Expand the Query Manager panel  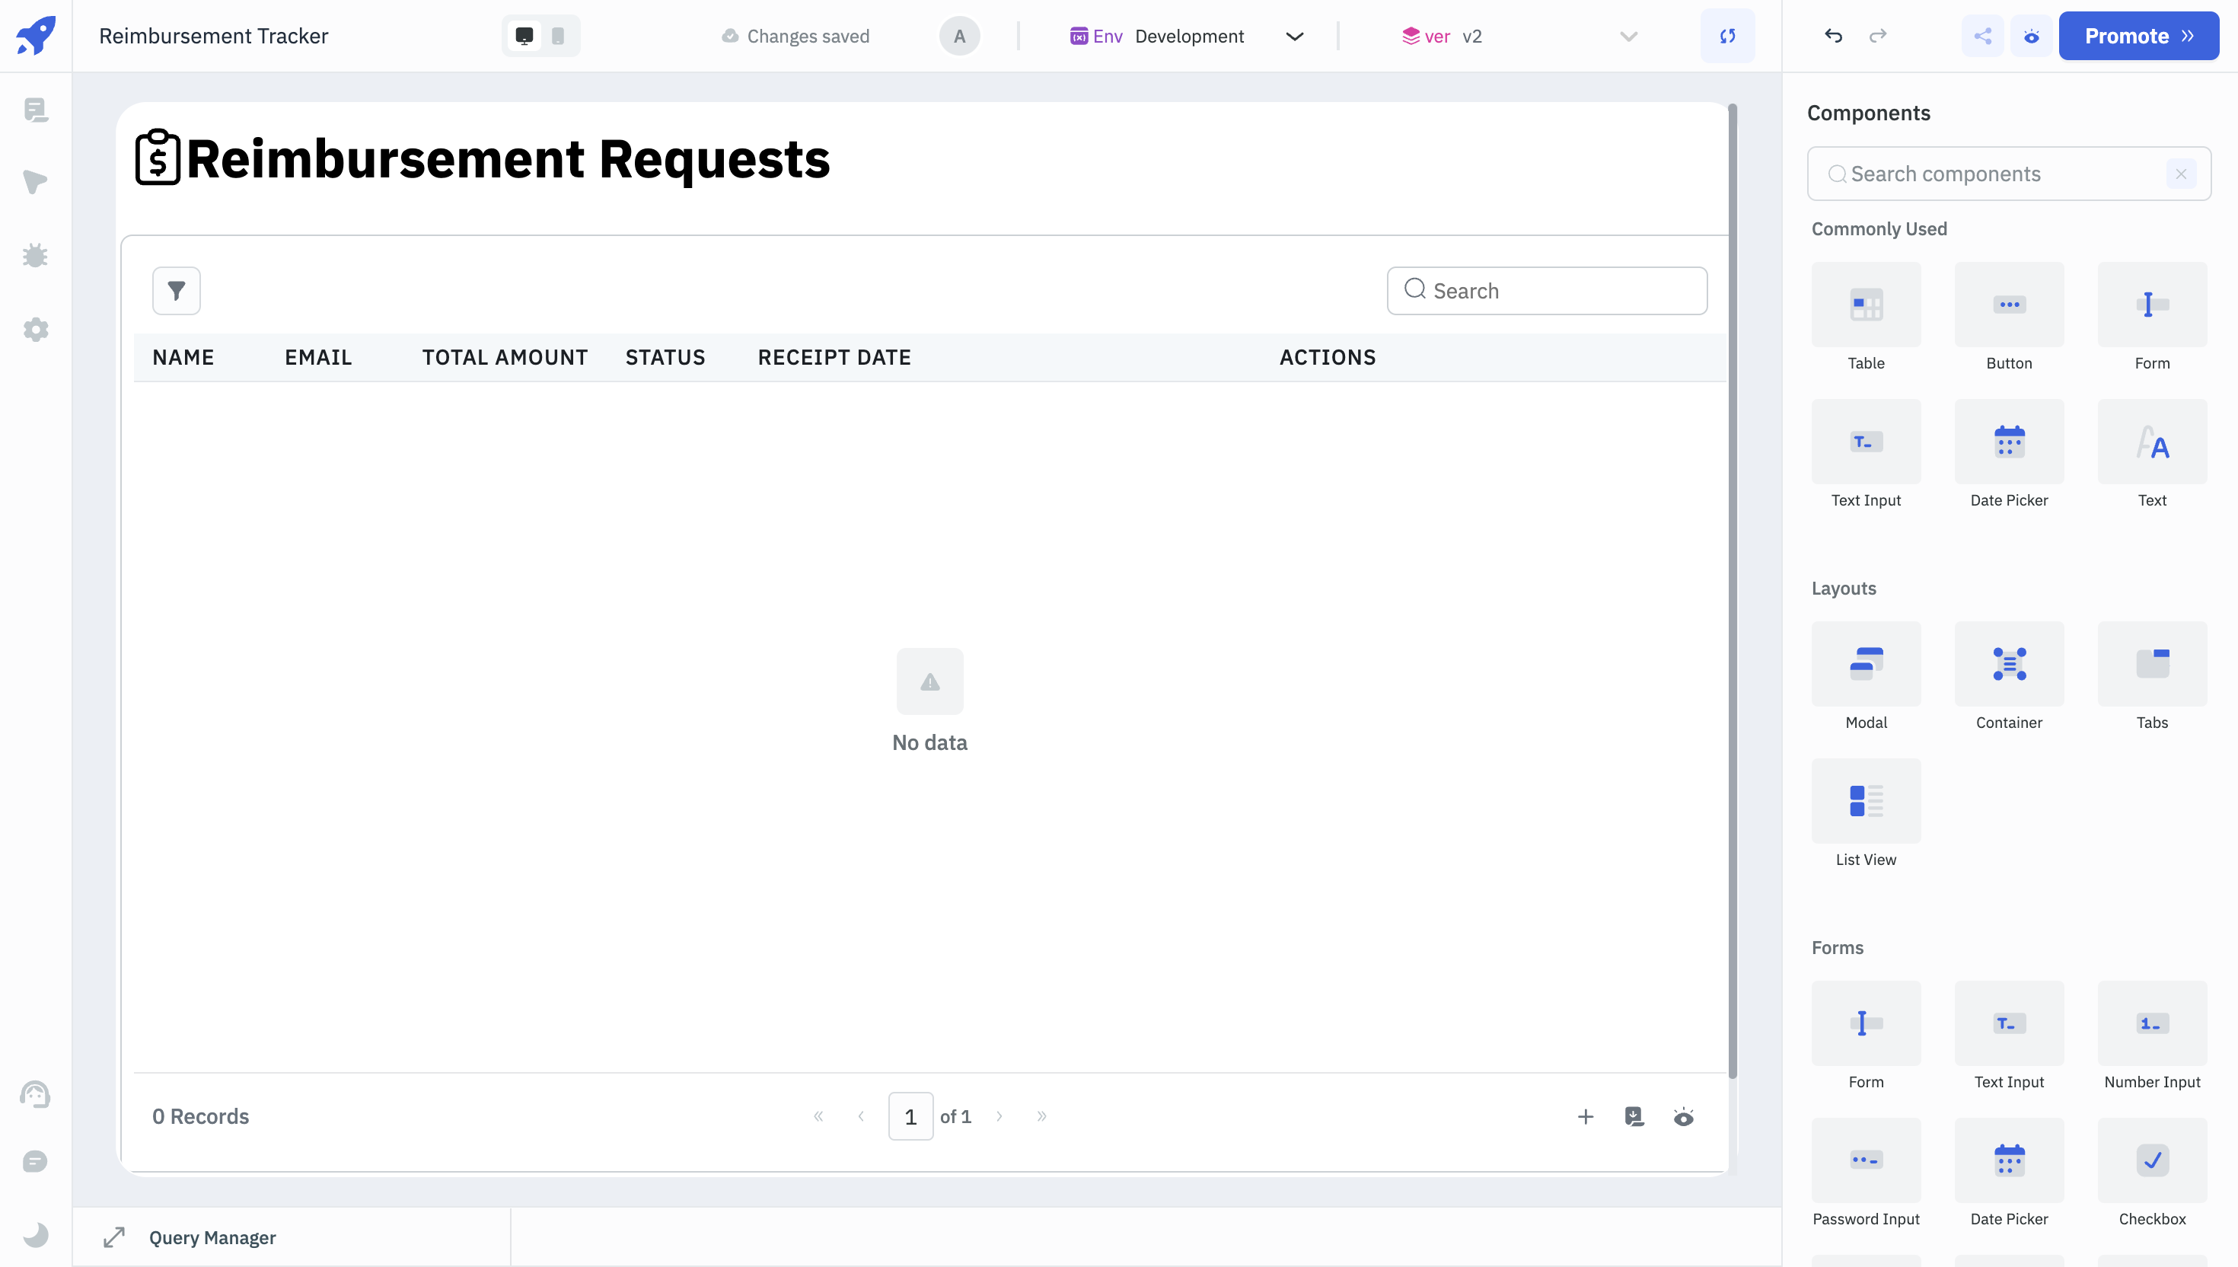[114, 1237]
